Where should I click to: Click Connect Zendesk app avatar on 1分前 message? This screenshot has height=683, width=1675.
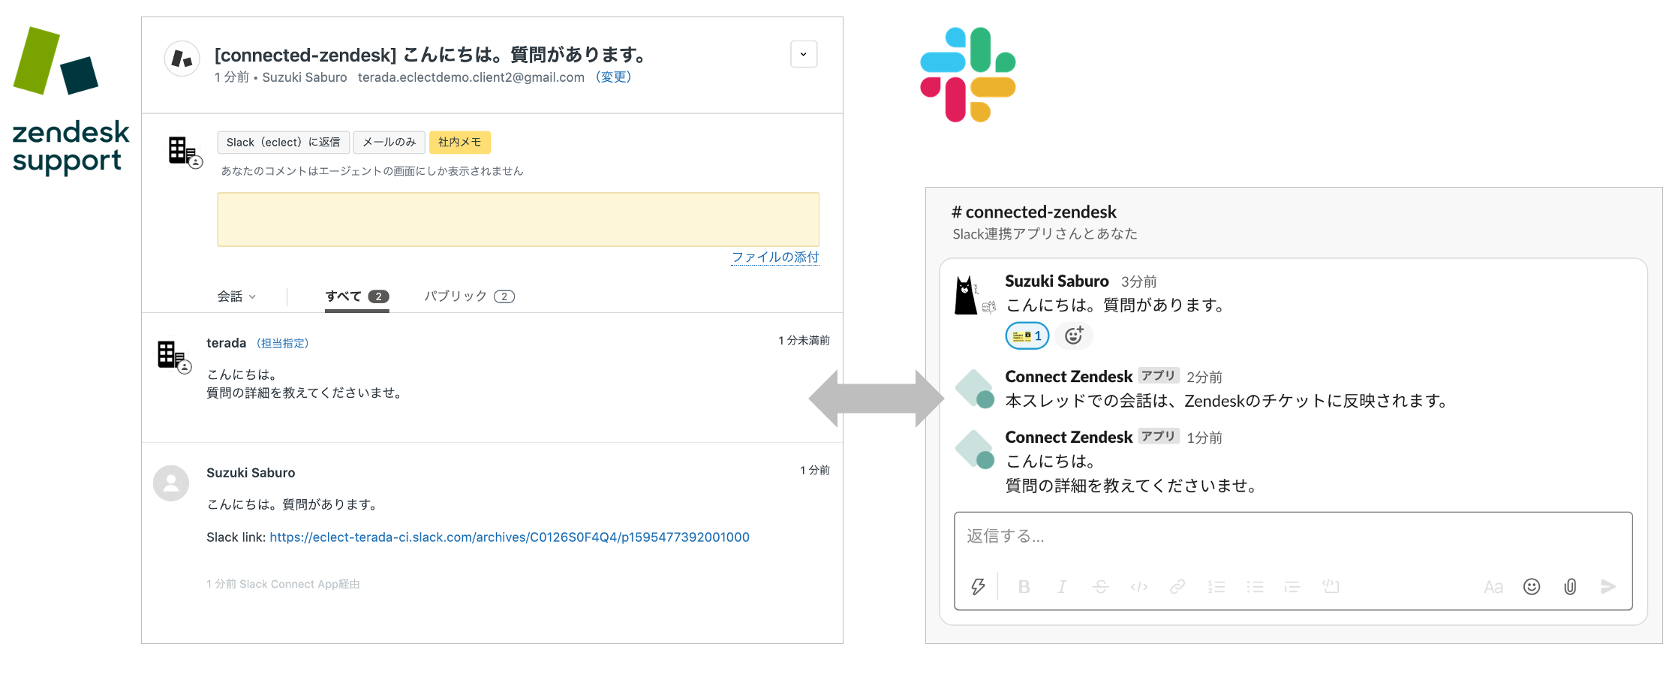(975, 450)
